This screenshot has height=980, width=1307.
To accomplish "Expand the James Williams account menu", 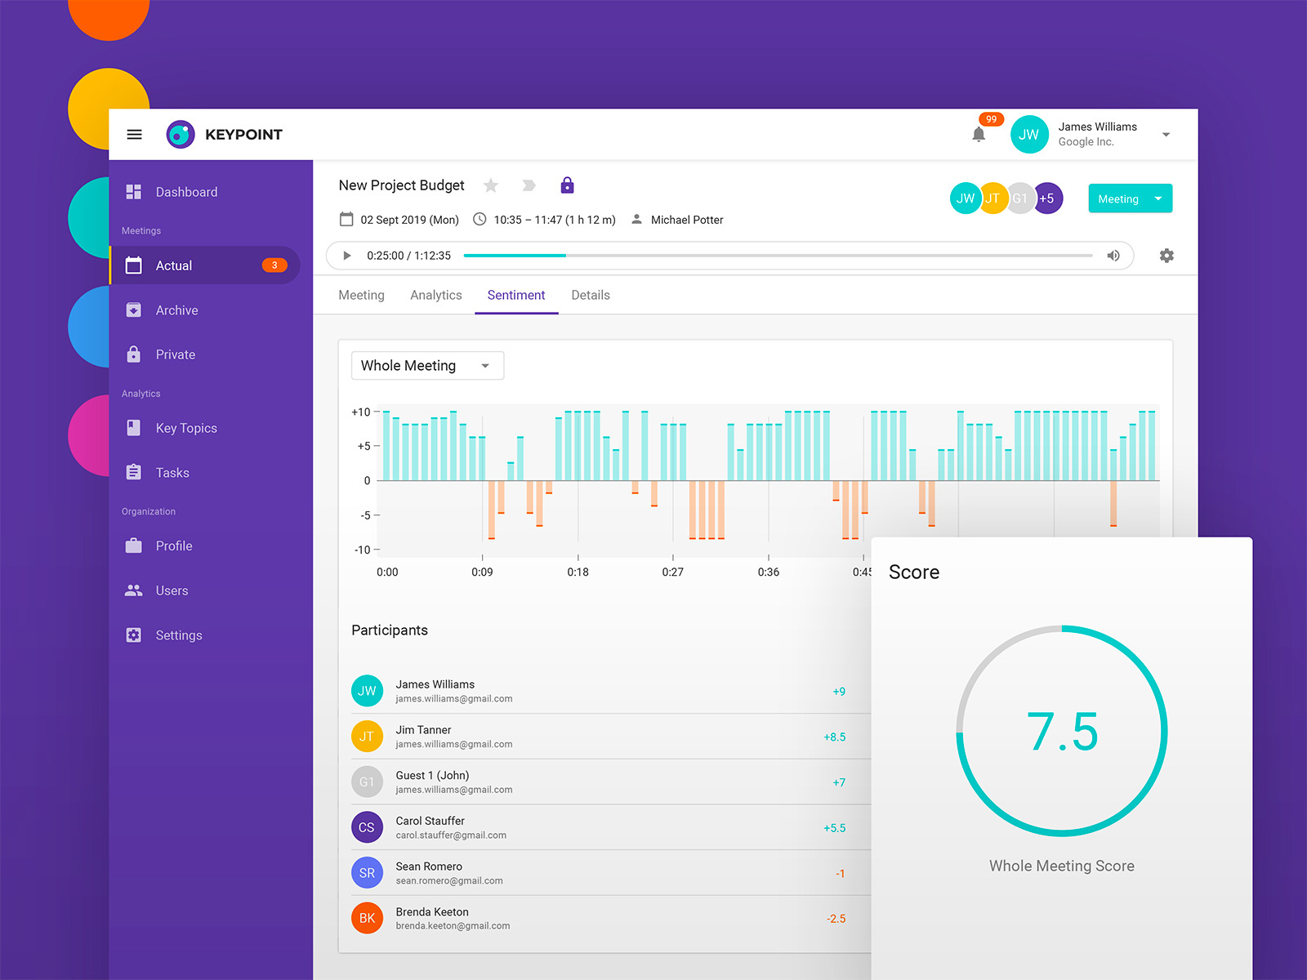I will 1166,134.
